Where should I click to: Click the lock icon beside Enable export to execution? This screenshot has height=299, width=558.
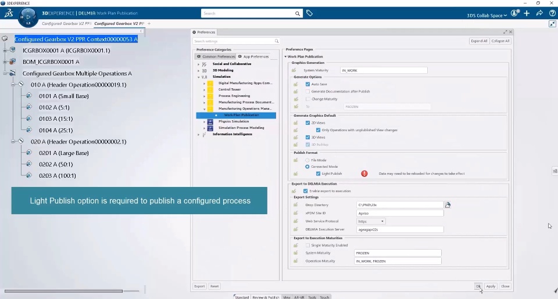pyautogui.click(x=294, y=191)
